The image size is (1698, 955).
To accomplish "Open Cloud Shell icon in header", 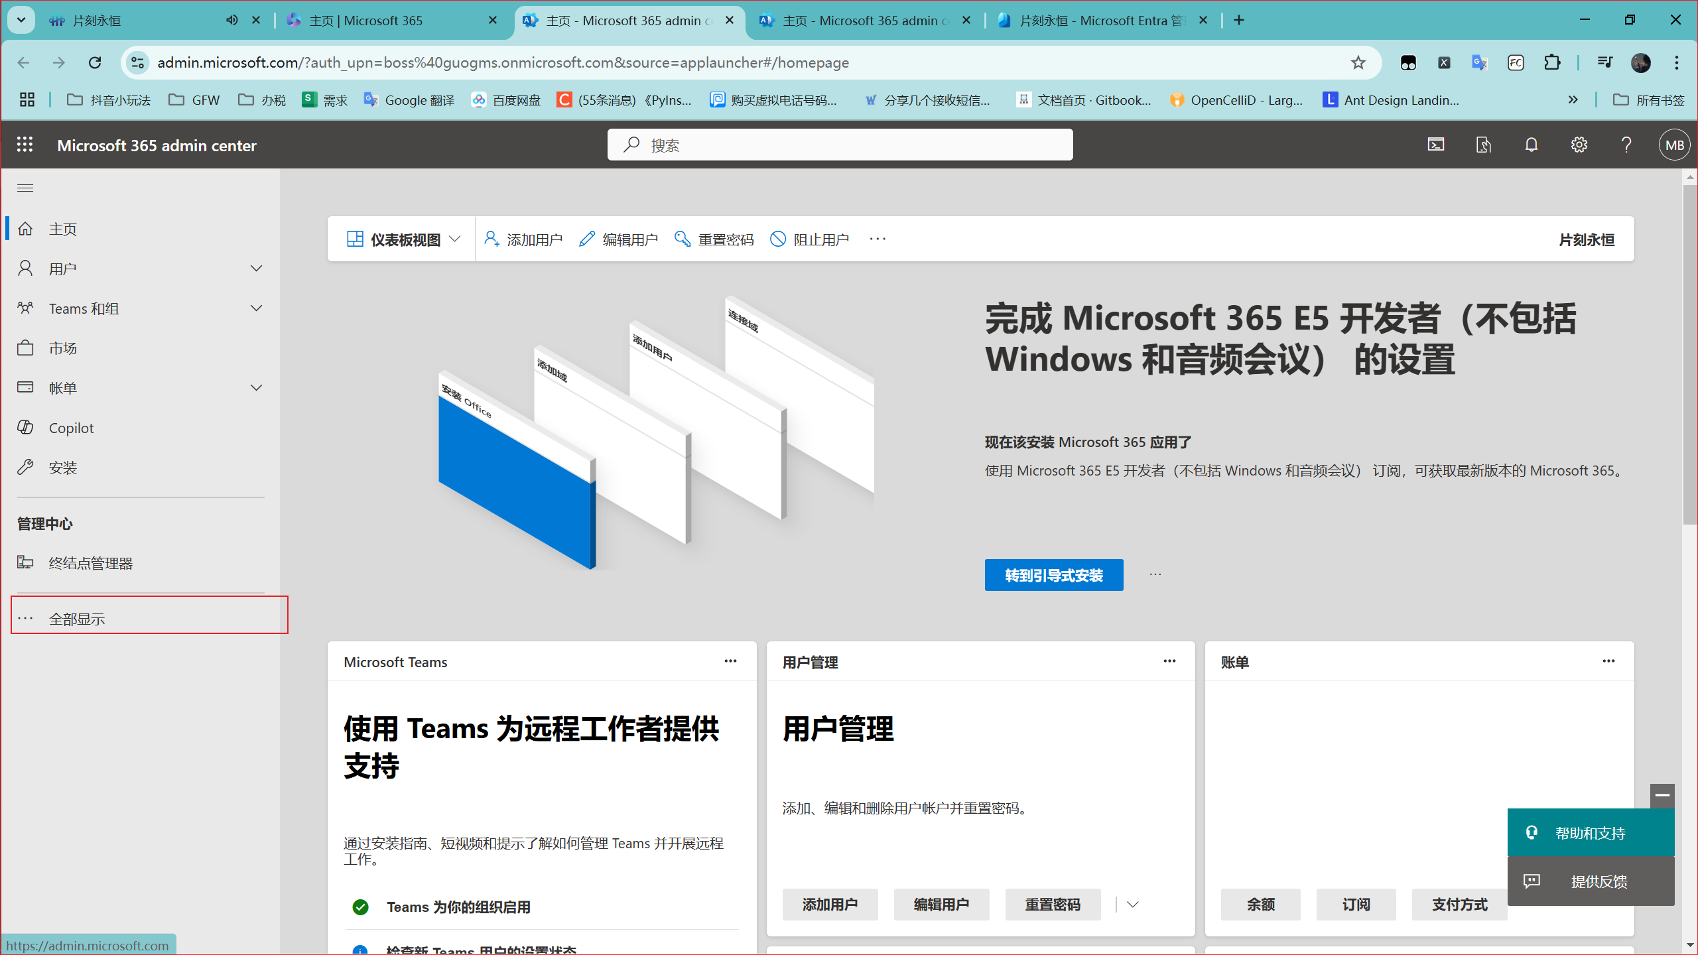I will pyautogui.click(x=1436, y=145).
